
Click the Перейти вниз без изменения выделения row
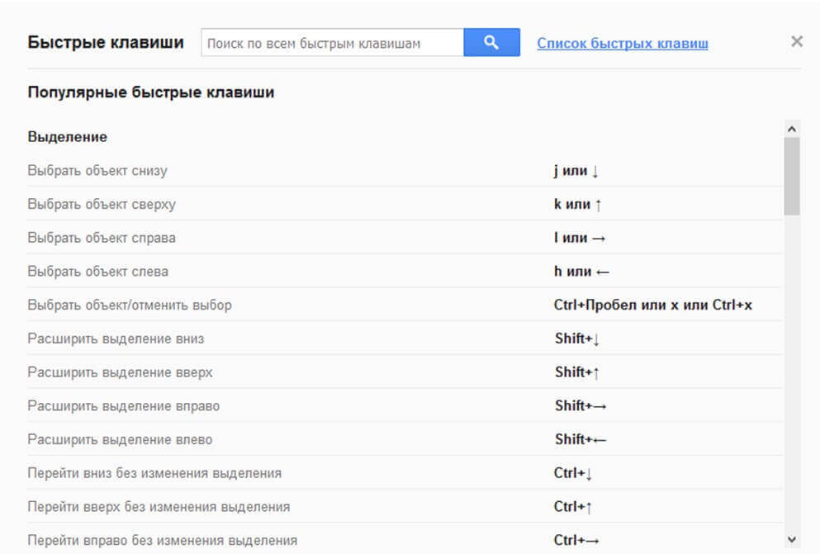[x=154, y=473]
